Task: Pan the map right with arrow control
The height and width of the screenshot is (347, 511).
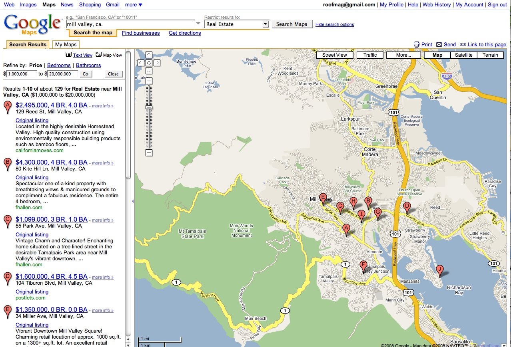Action: pos(157,63)
